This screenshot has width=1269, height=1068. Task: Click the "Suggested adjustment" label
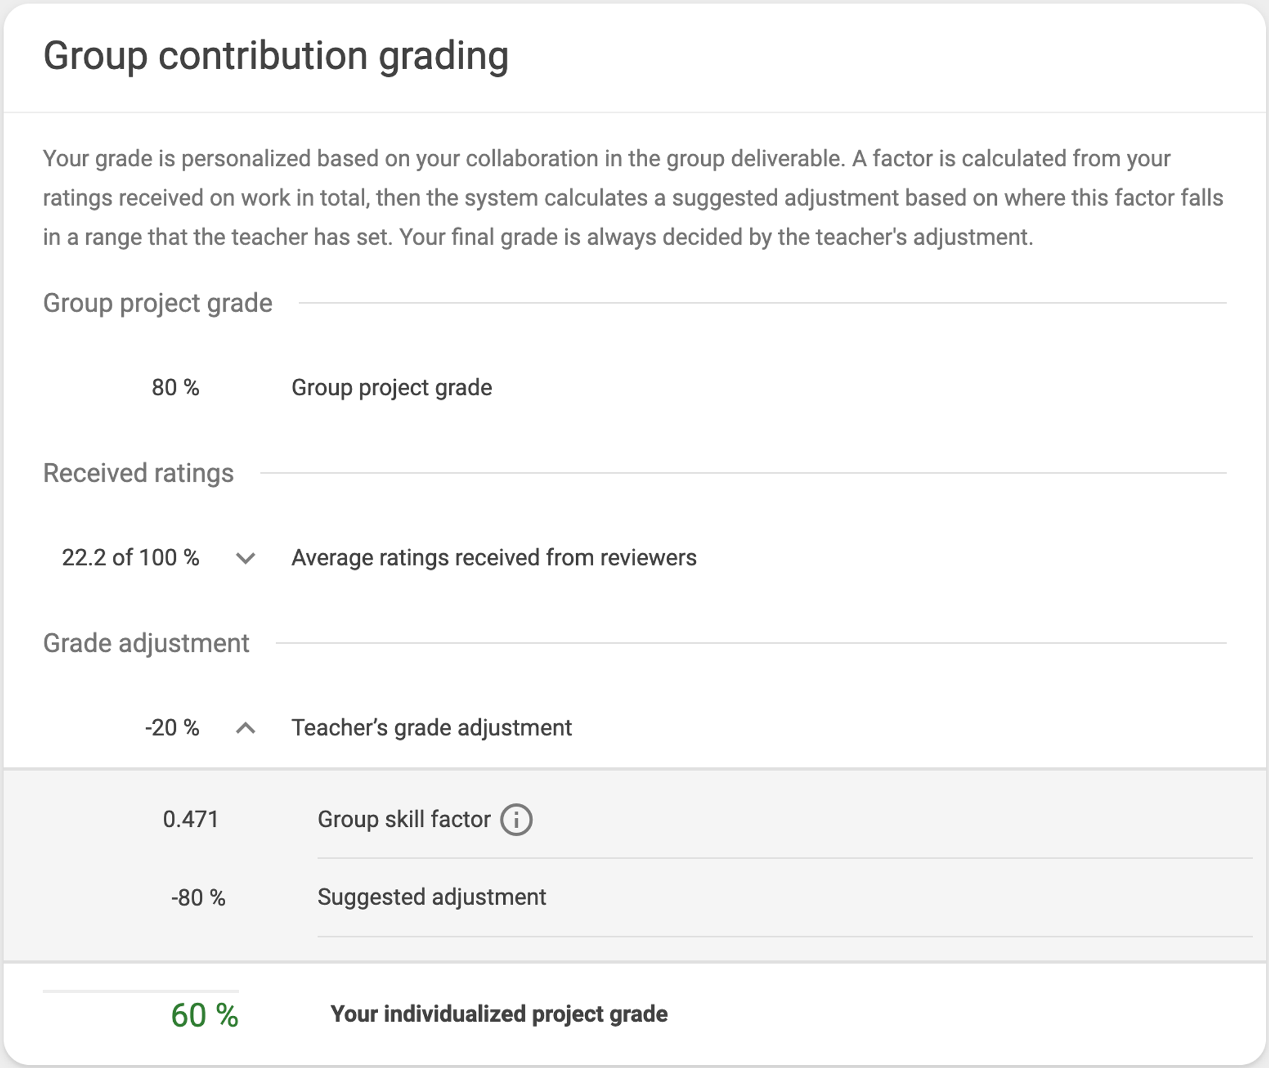(x=431, y=897)
